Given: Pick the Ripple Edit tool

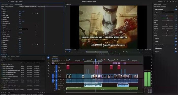Looking at the screenshot, I should coord(48,63).
